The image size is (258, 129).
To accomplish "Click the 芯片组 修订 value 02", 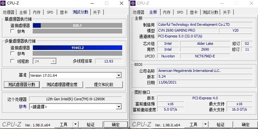I will (247, 44).
